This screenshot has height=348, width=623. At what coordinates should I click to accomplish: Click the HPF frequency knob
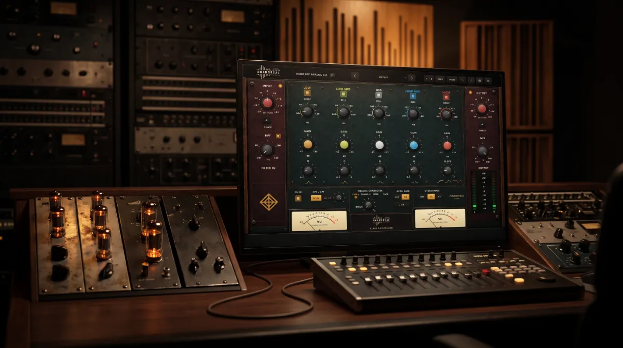pyautogui.click(x=267, y=150)
